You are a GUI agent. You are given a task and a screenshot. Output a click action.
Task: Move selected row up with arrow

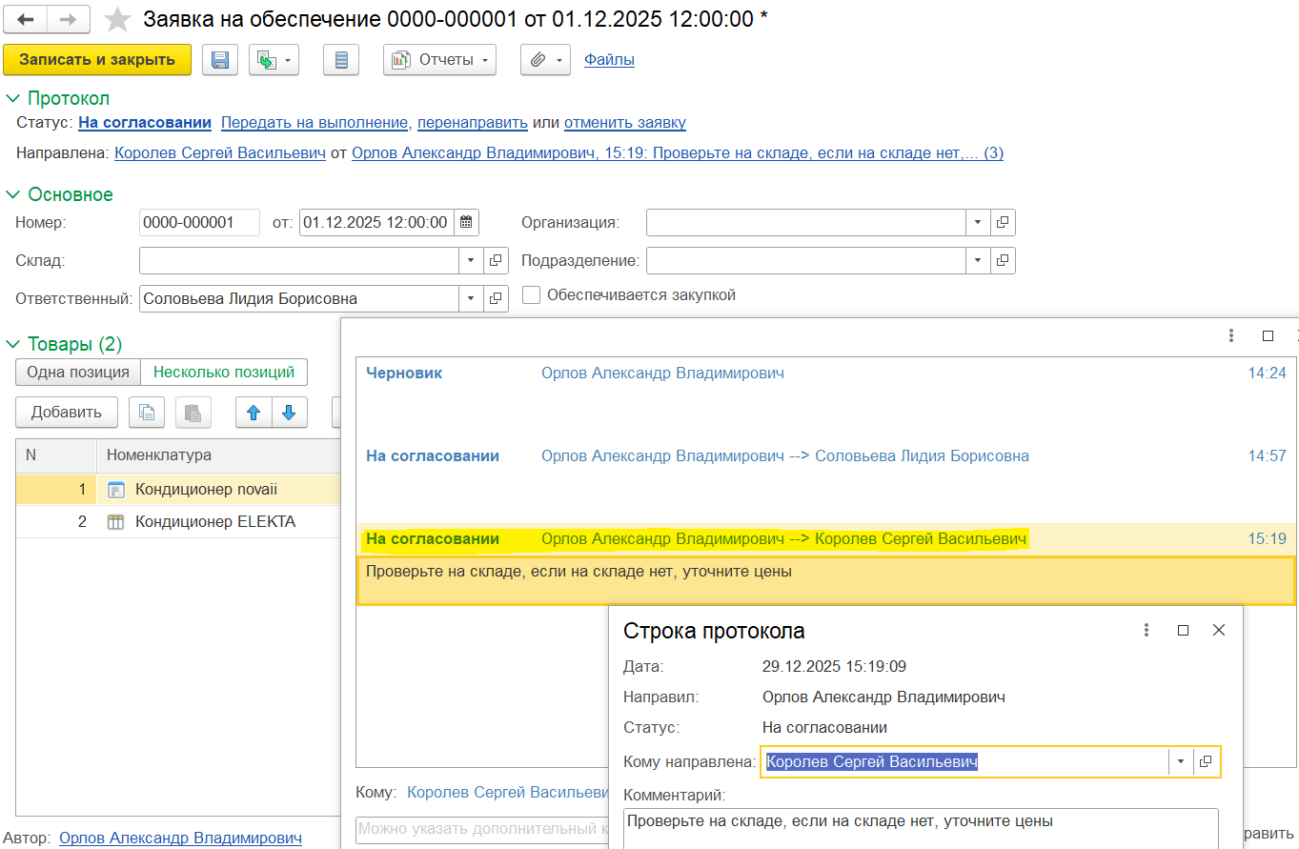pos(254,413)
